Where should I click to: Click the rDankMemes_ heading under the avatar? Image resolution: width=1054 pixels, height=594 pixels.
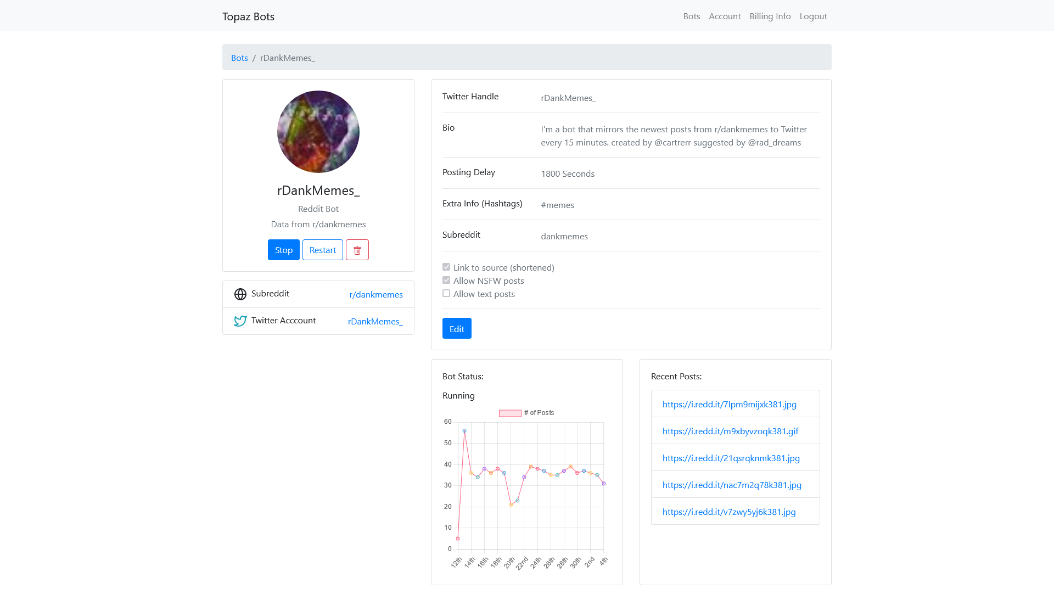click(x=318, y=190)
